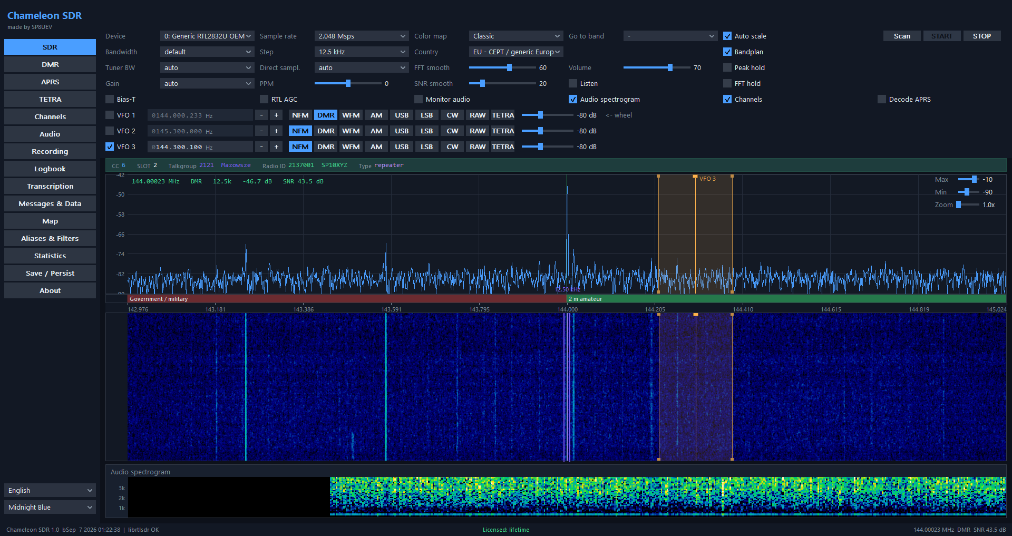Screen dimensions: 1012x536
Task: Open the TETRA sidebar tab
Action: pyautogui.click(x=50, y=99)
